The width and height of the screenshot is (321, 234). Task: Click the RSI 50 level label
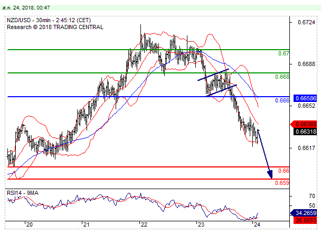tap(312, 205)
